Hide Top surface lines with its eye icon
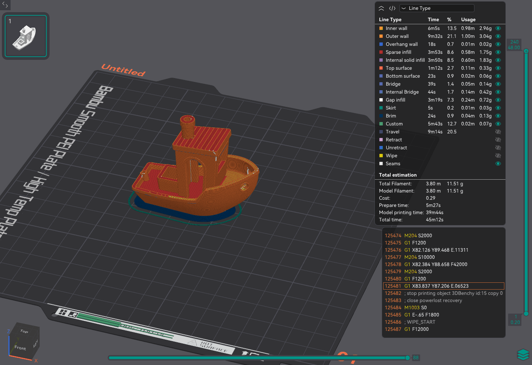The image size is (532, 365). (498, 68)
